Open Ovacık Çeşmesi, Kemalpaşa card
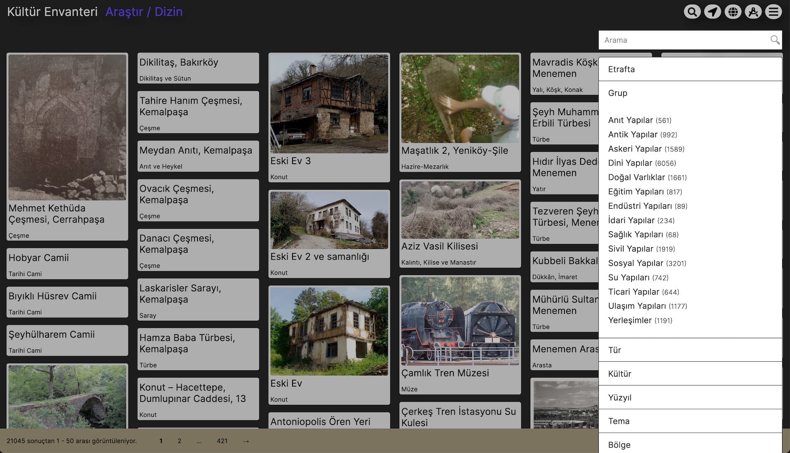Image resolution: width=790 pixels, height=453 pixels. pos(198,200)
